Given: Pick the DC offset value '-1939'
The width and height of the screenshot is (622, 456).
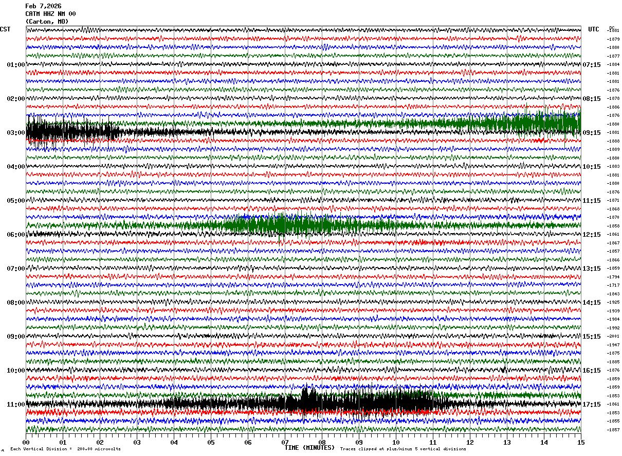Looking at the screenshot, I should 613,311.
